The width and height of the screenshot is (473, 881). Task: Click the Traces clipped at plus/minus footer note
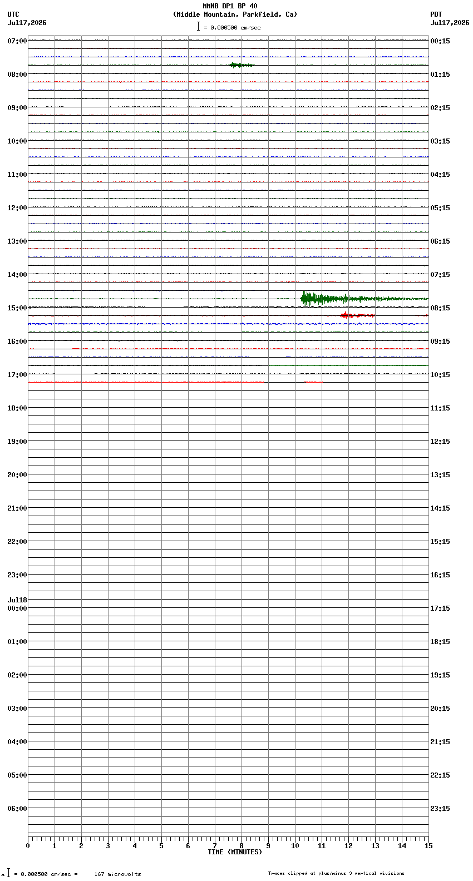[x=336, y=873]
